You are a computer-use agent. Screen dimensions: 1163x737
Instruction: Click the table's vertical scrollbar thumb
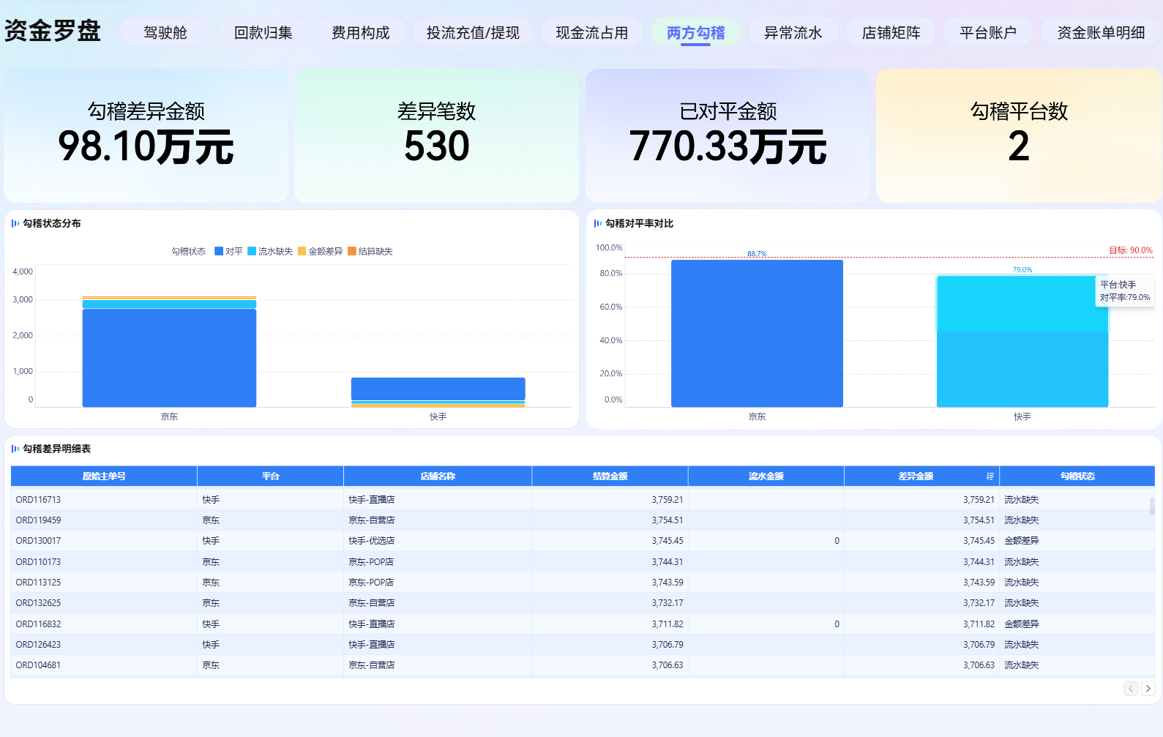tap(1152, 506)
